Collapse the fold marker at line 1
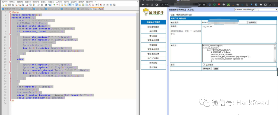Screen dimensions: 278x115 [x=10, y=12]
